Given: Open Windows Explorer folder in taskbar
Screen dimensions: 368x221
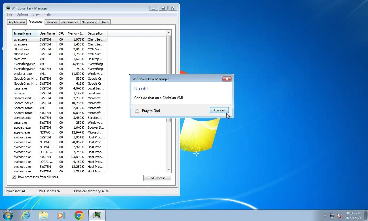Looking at the screenshot, I should pyautogui.click(x=43, y=215).
